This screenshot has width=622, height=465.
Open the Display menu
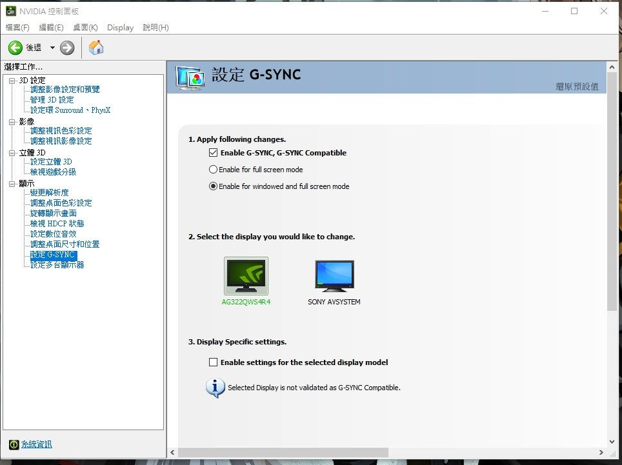click(120, 27)
